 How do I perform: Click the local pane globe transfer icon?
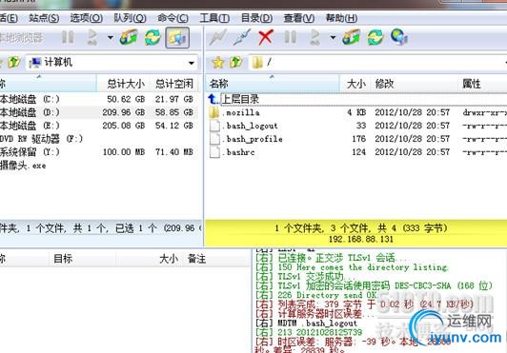[129, 37]
